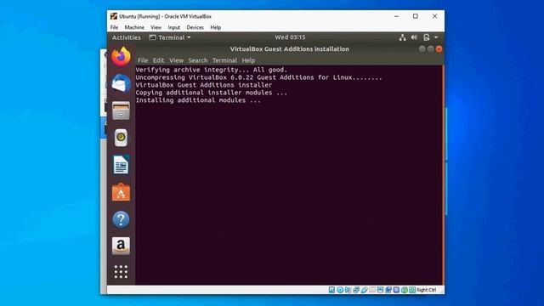544x306 pixels.
Task: Close the Oracle VM VirtualBox window
Action: [x=434, y=16]
